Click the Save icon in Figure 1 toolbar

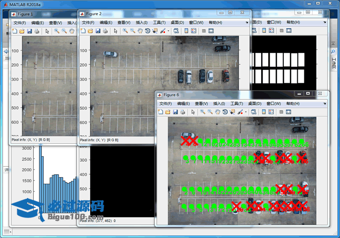point(29,31)
